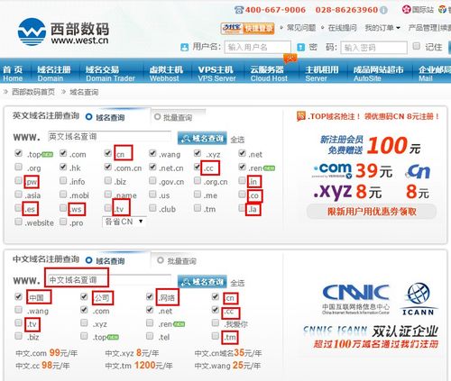
Task: Check the .pro checkbox
Action: pyautogui.click(x=63, y=222)
